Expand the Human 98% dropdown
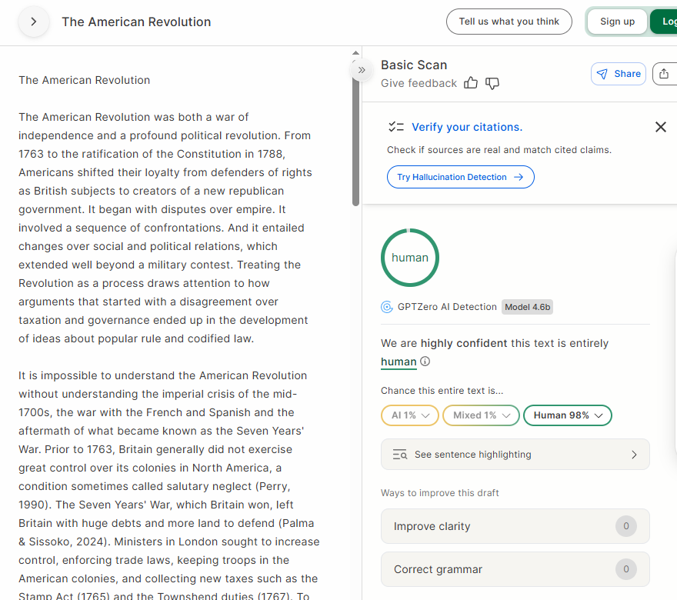Screen dimensions: 677x600 pos(567,415)
